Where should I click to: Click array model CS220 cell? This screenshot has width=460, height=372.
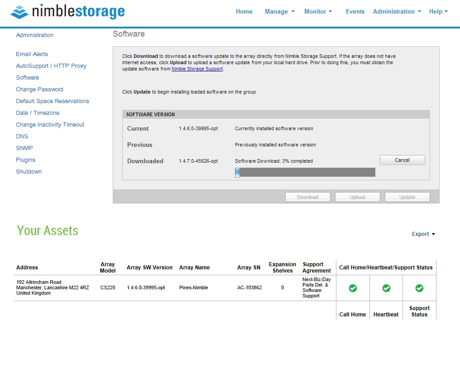pos(108,287)
